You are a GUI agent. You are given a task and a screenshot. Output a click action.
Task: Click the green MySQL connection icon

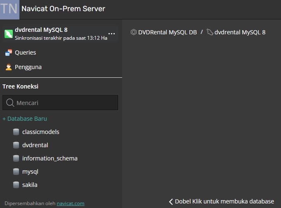(x=9, y=34)
